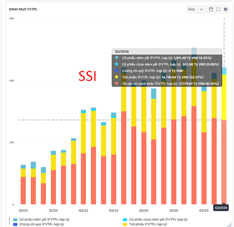This screenshot has width=234, height=227.
Task: Click the Q1/25 x-axis label
Action: (174, 211)
